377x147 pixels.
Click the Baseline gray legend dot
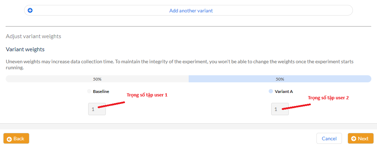click(x=90, y=91)
